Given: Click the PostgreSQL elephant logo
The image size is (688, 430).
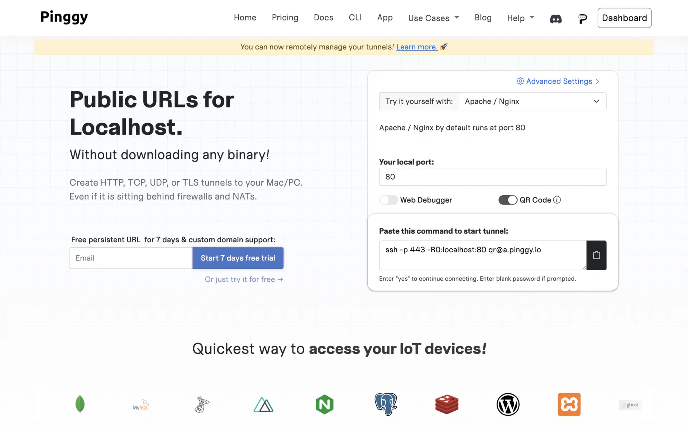Looking at the screenshot, I should click(386, 404).
